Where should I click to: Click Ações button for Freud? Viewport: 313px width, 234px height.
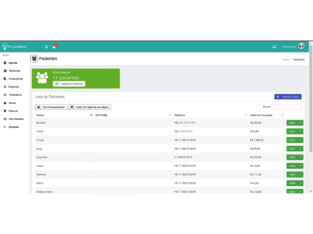pyautogui.click(x=292, y=140)
